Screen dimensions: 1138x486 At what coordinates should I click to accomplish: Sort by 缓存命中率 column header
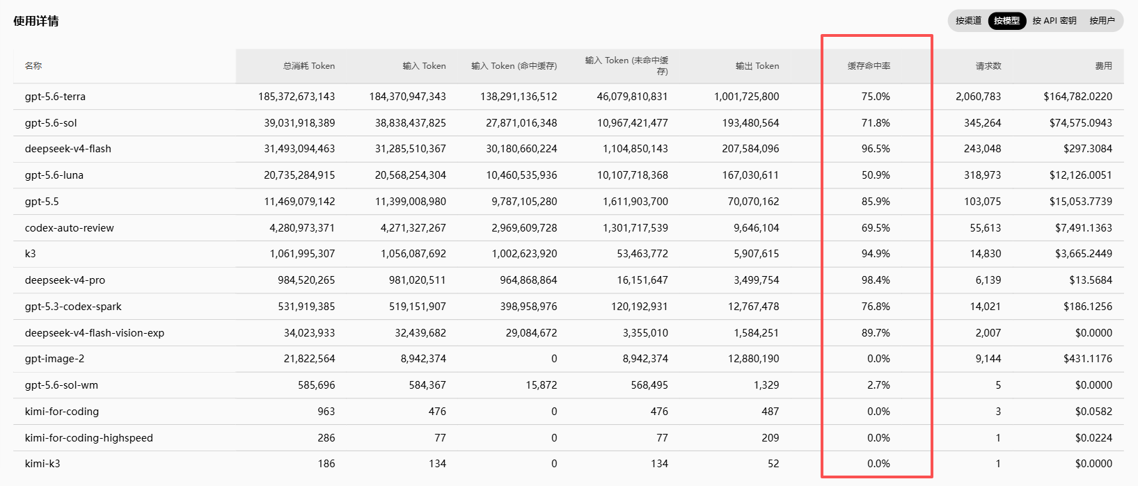(x=869, y=66)
